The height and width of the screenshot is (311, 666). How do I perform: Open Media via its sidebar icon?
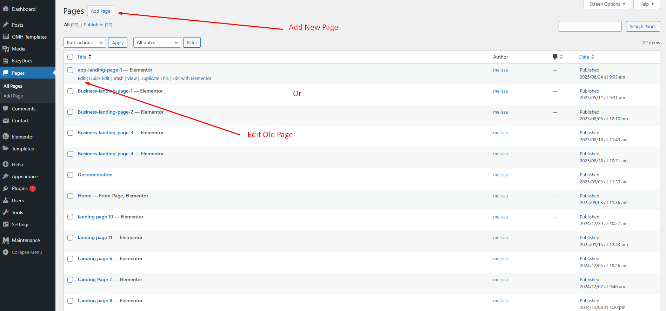[x=6, y=49]
